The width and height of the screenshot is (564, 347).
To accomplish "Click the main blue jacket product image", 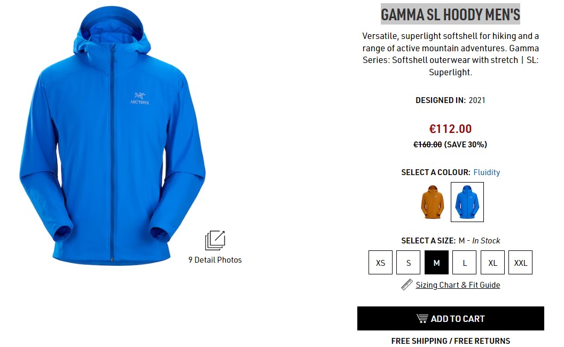I will click(112, 136).
